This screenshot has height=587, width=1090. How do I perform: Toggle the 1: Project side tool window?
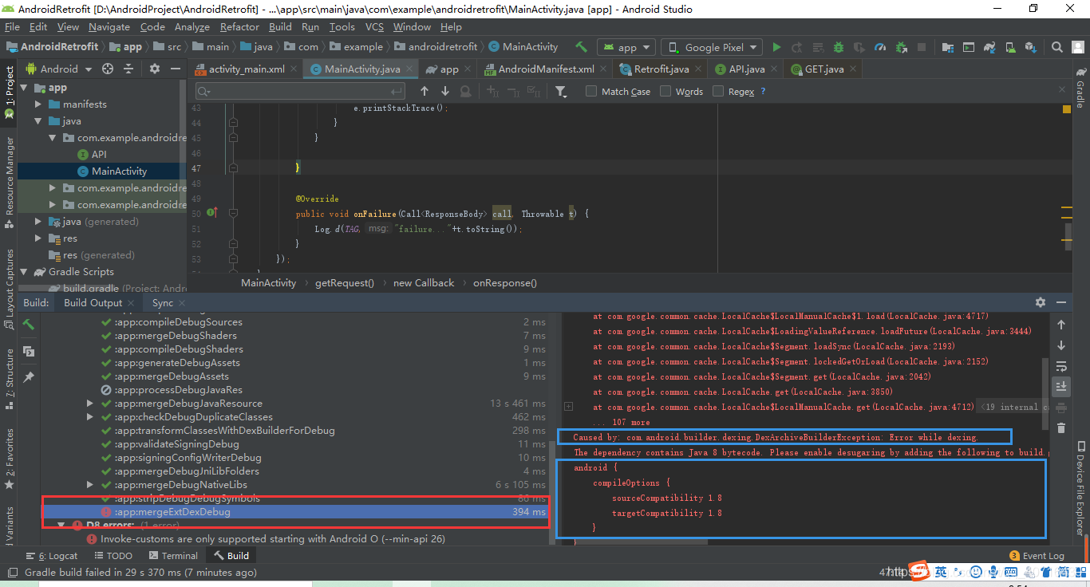(9, 92)
